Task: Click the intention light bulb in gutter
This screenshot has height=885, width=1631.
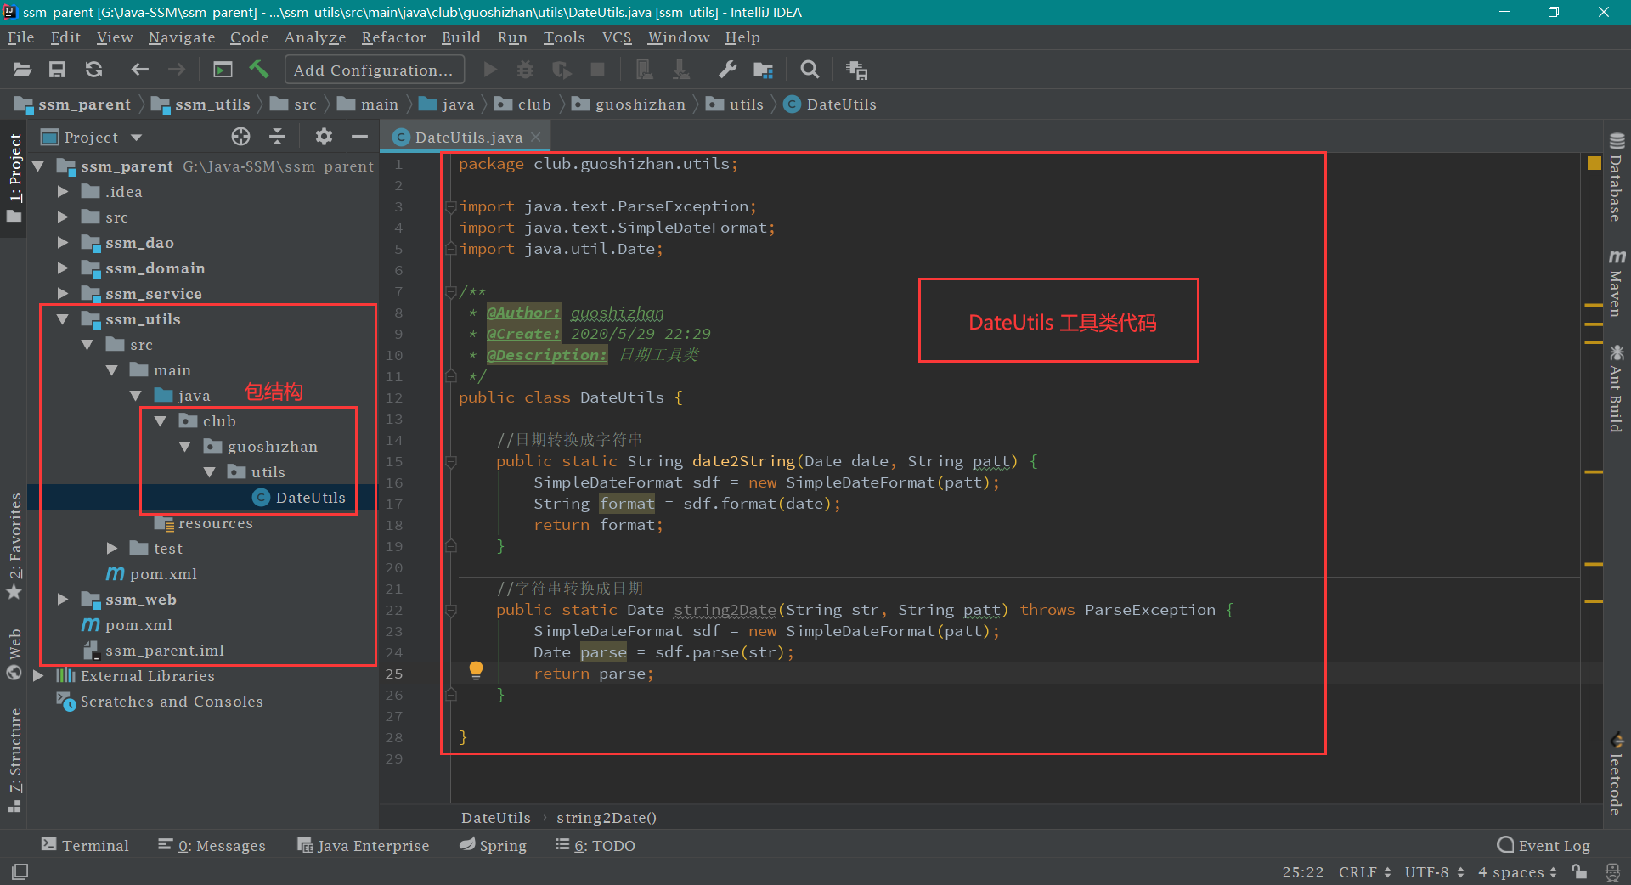Action: (x=476, y=670)
